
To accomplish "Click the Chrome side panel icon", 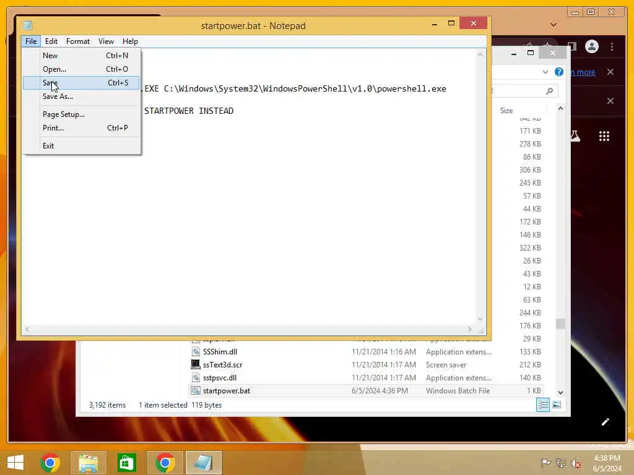I will (x=571, y=46).
